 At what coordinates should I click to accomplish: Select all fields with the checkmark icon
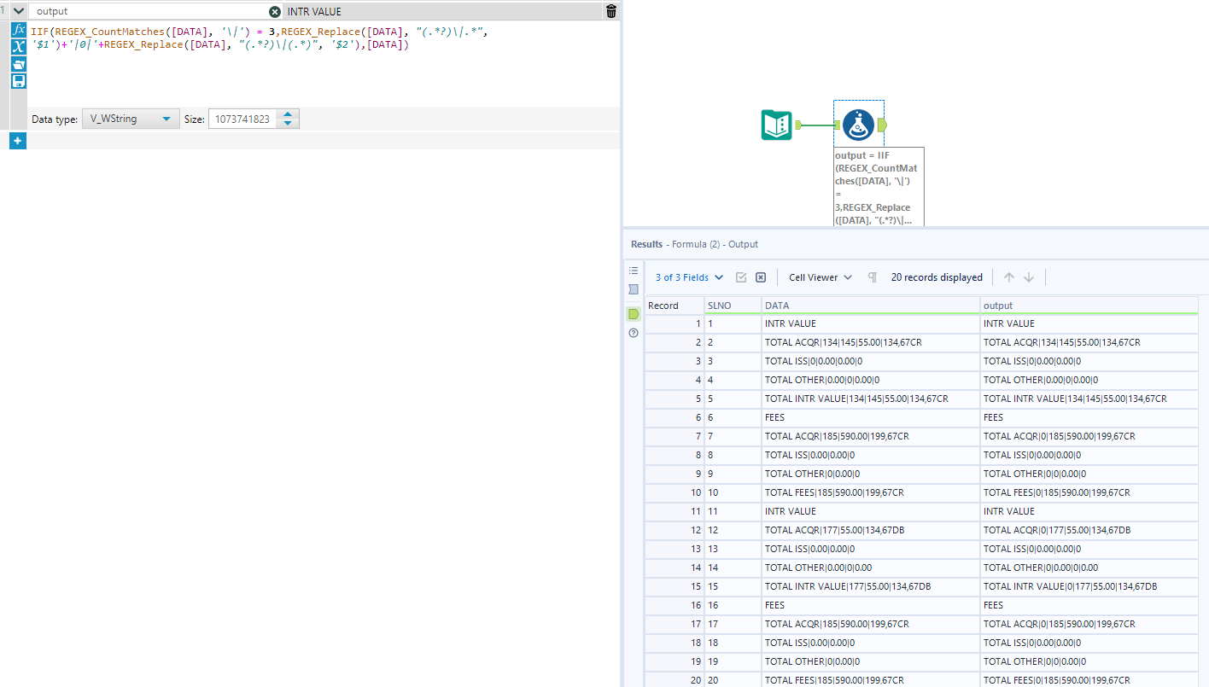[741, 277]
